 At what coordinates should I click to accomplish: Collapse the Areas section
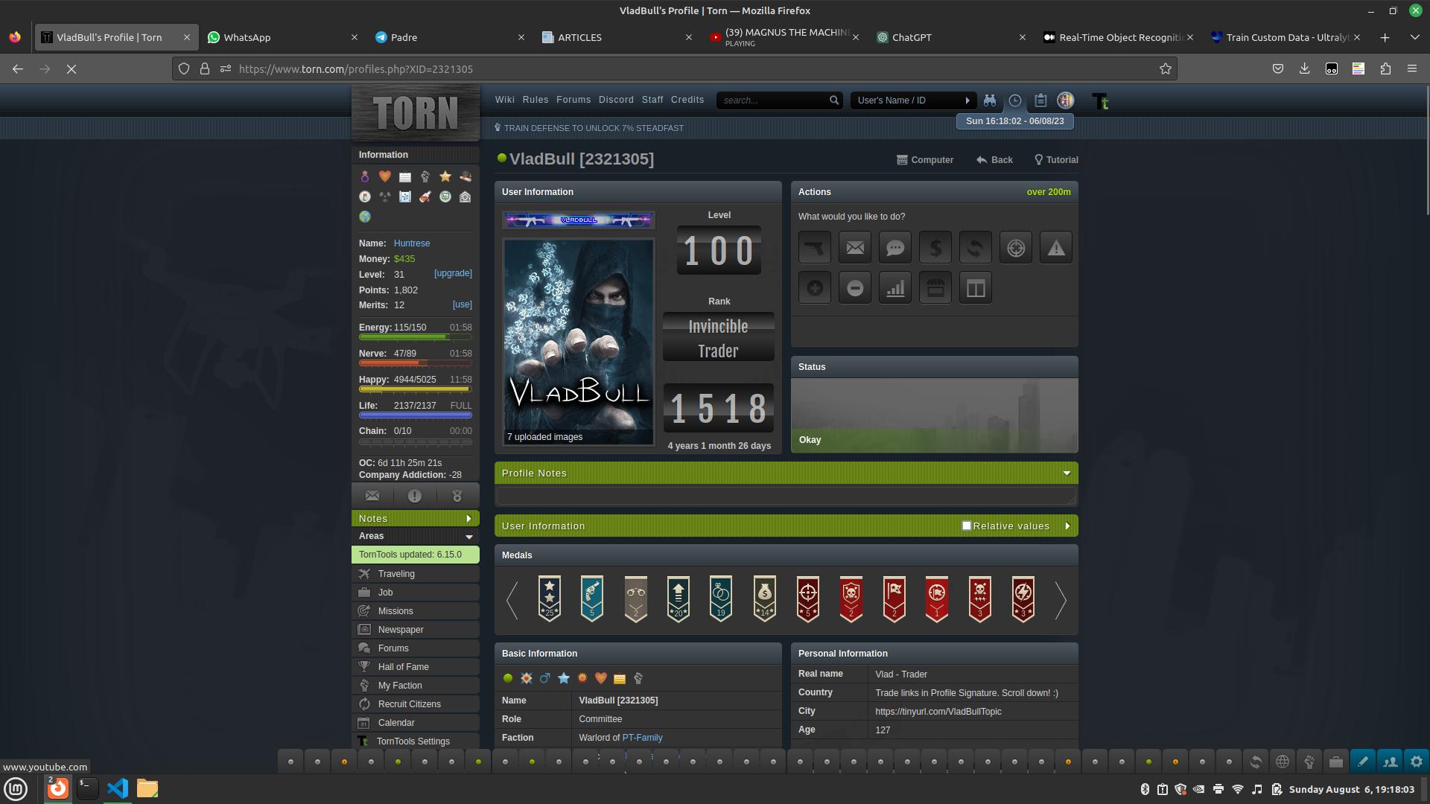pyautogui.click(x=469, y=537)
